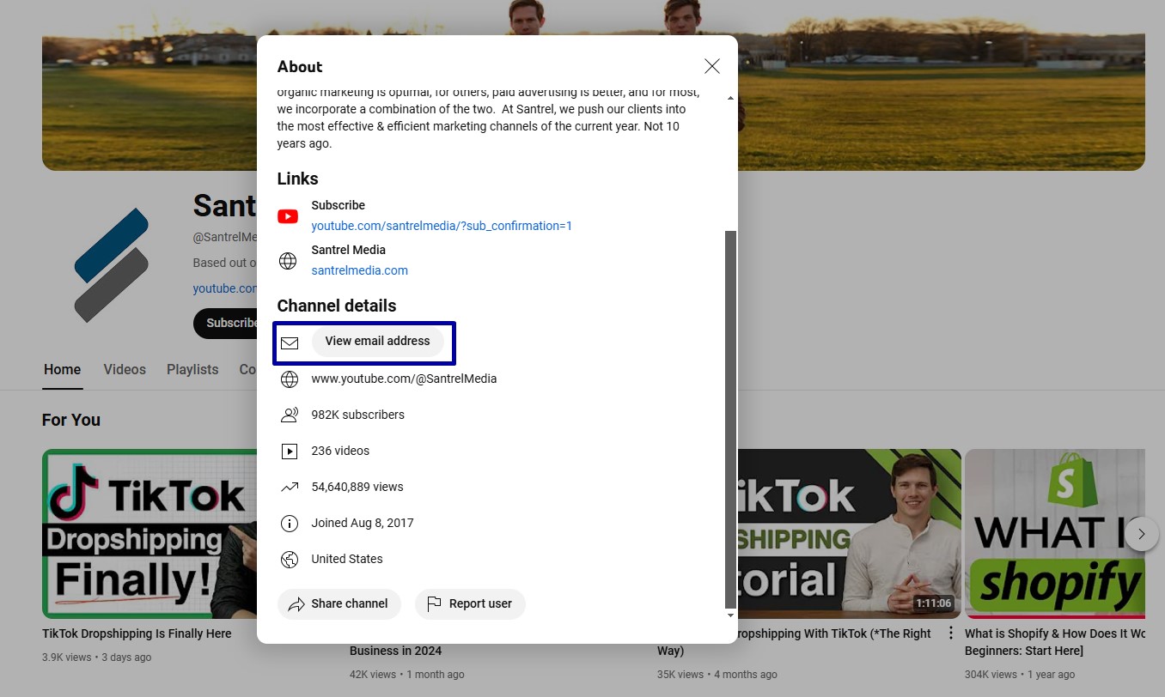Click the youtube.com link under the channel name

(224, 288)
